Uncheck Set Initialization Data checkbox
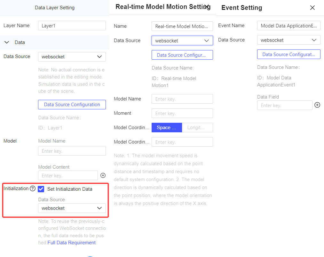The height and width of the screenshot is (257, 324). pos(41,189)
